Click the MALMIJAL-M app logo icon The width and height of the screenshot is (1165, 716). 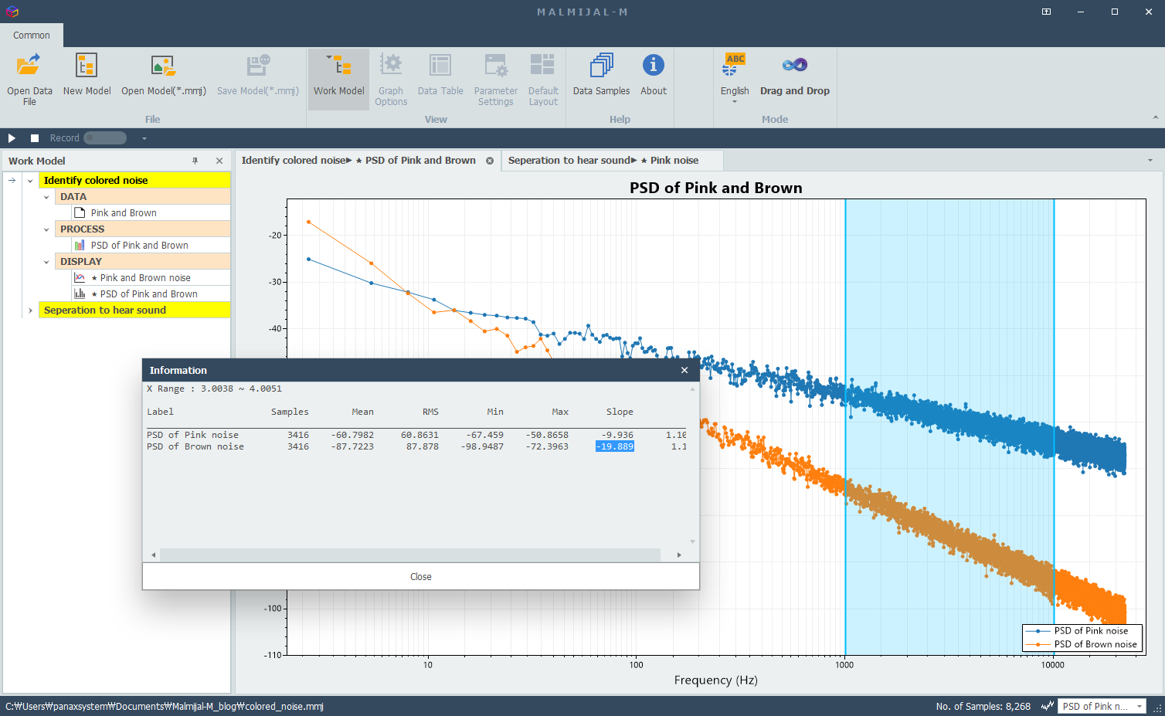click(x=12, y=12)
